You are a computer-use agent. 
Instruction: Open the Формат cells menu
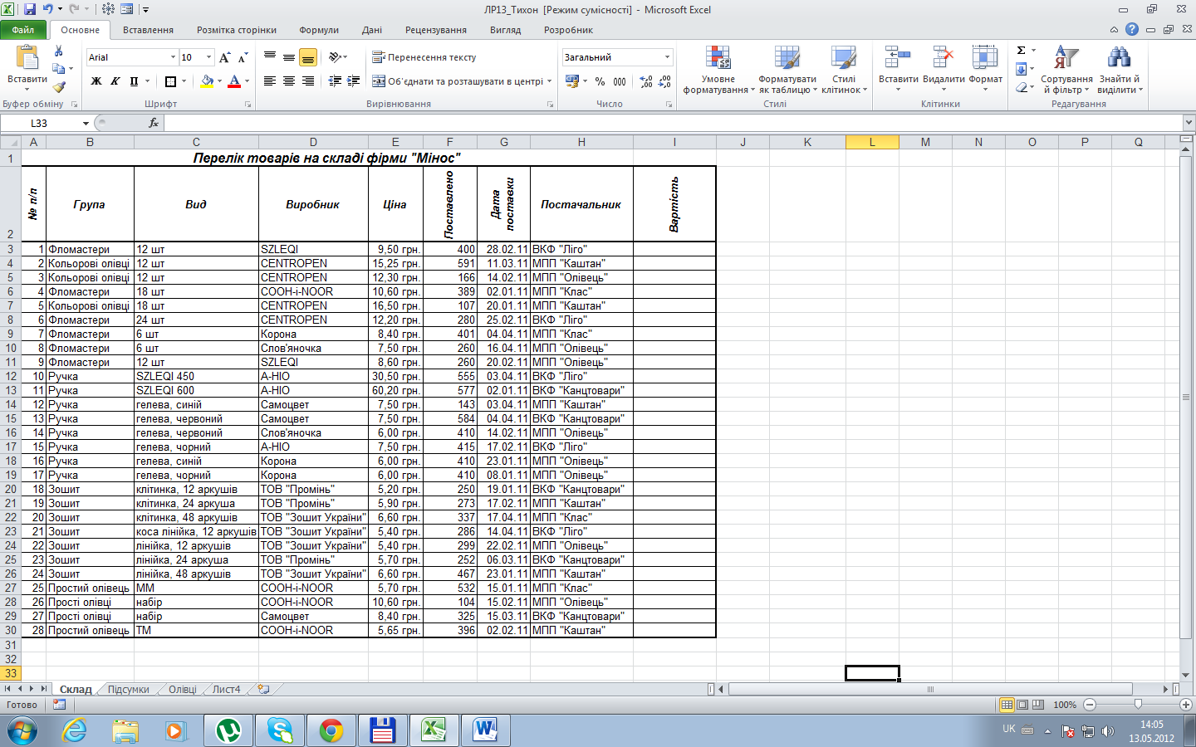point(985,68)
